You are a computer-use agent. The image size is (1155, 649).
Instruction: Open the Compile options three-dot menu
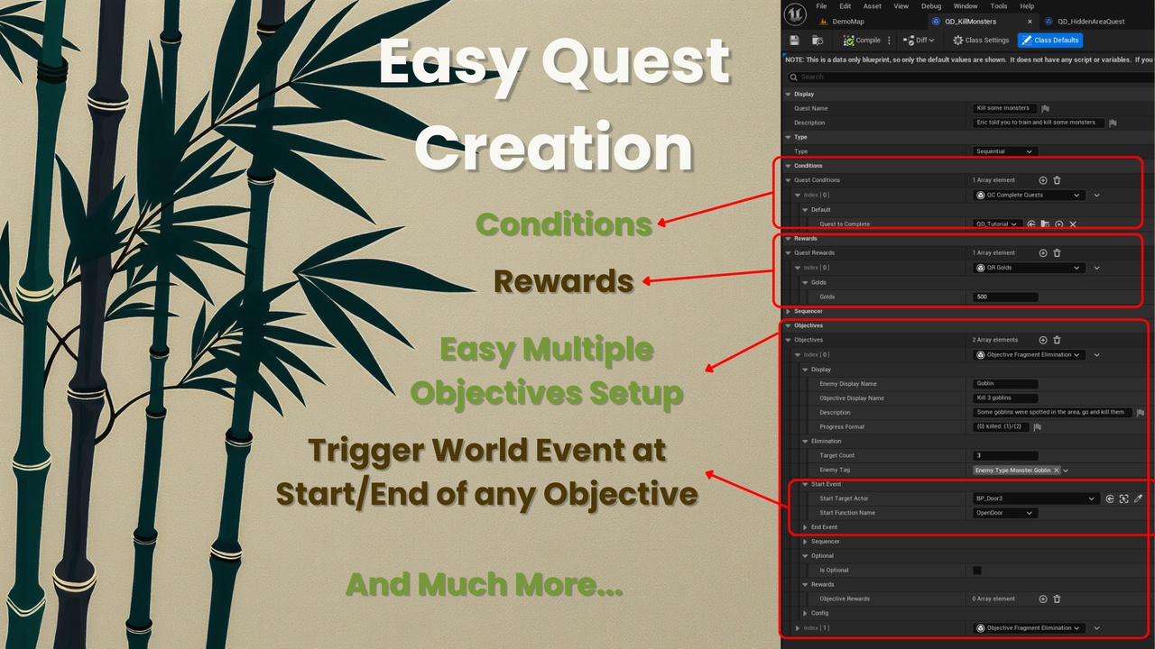(x=890, y=41)
